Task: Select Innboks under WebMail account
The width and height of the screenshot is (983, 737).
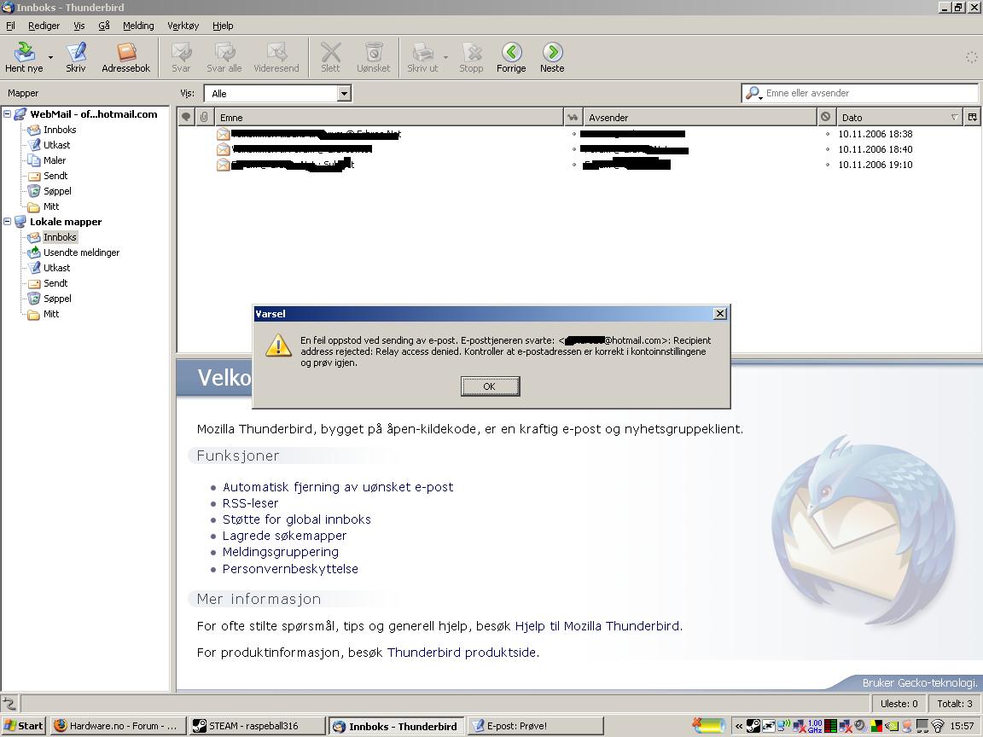Action: tap(61, 130)
